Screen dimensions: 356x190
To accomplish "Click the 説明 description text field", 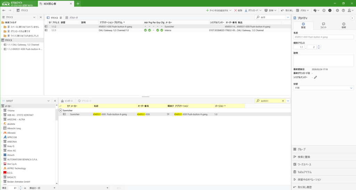I will 323,61.
